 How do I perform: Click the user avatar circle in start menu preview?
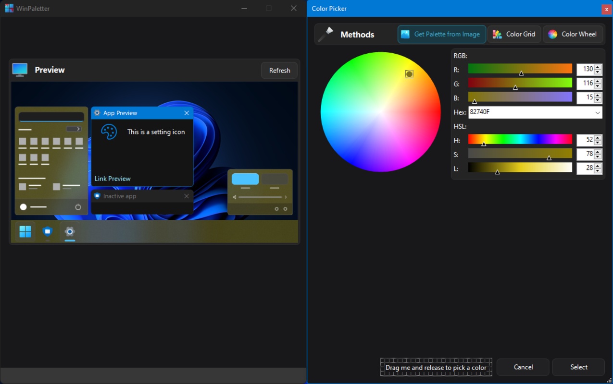[23, 207]
